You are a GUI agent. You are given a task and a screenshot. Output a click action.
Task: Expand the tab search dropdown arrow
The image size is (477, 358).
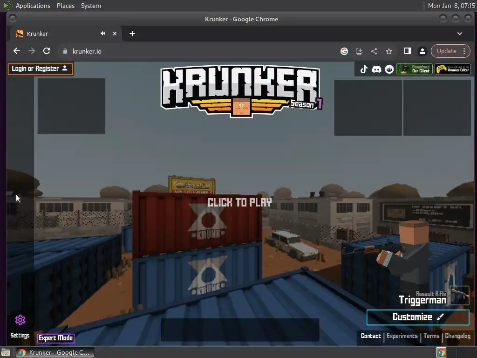tap(460, 34)
